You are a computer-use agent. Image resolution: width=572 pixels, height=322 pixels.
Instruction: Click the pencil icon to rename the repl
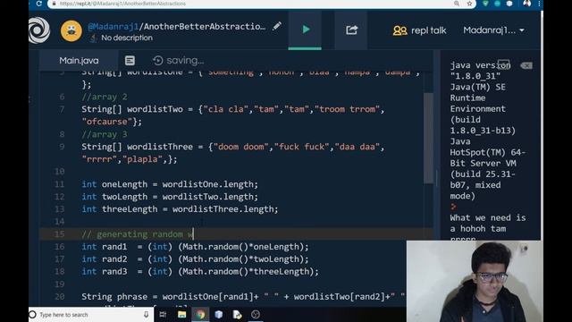coord(277,26)
